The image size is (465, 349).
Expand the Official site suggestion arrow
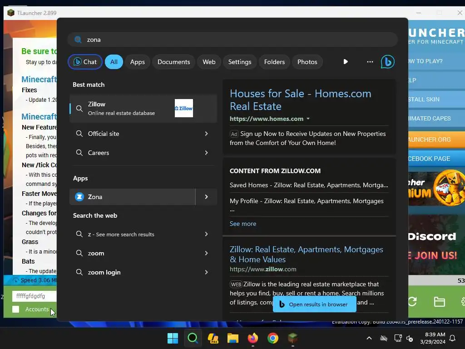(x=207, y=134)
